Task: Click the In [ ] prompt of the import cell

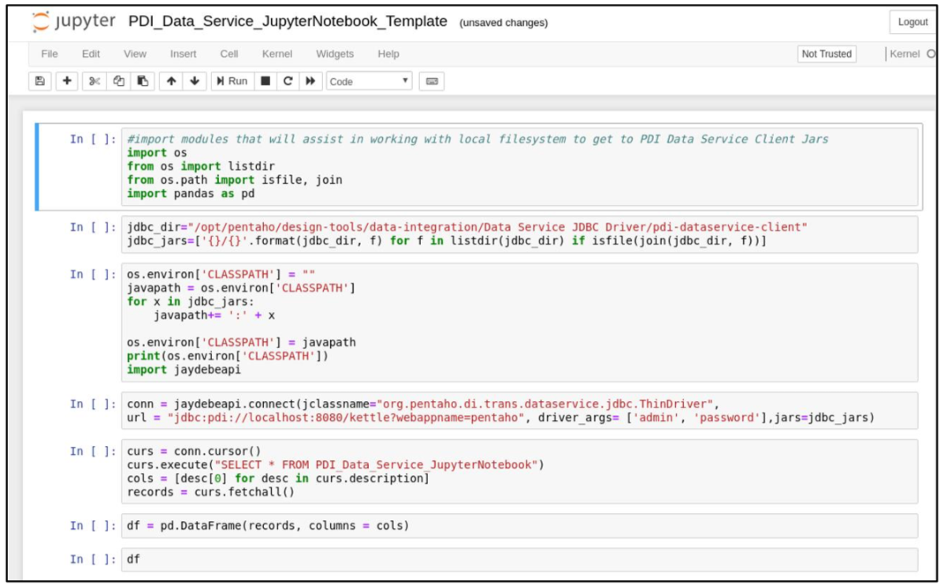Action: click(93, 140)
